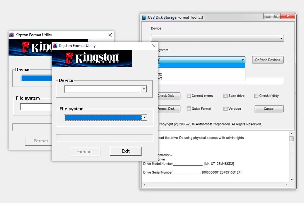Minimize the USB Disk Storage Format Tool
Viewport: 304px width, 203px height.
(x=268, y=16)
